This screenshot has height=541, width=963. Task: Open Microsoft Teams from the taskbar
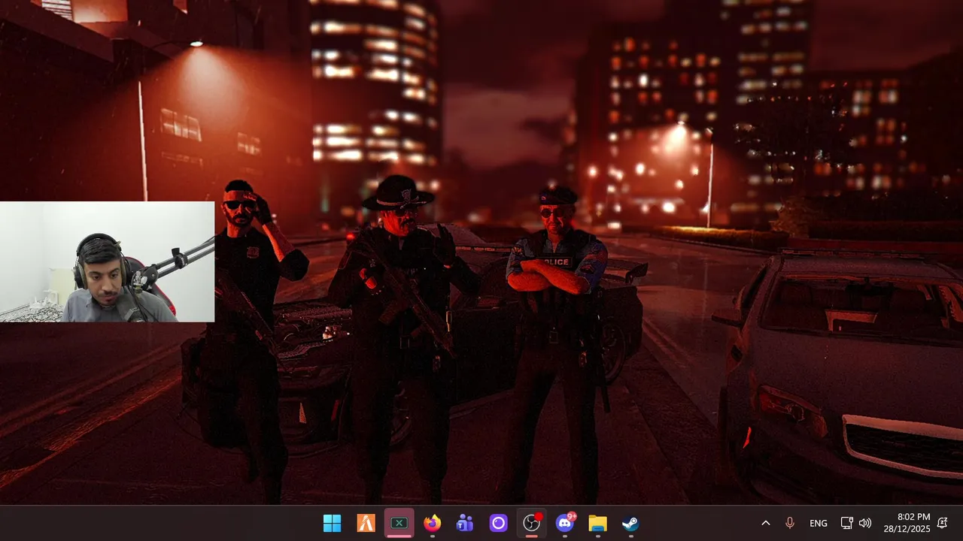[x=465, y=523]
